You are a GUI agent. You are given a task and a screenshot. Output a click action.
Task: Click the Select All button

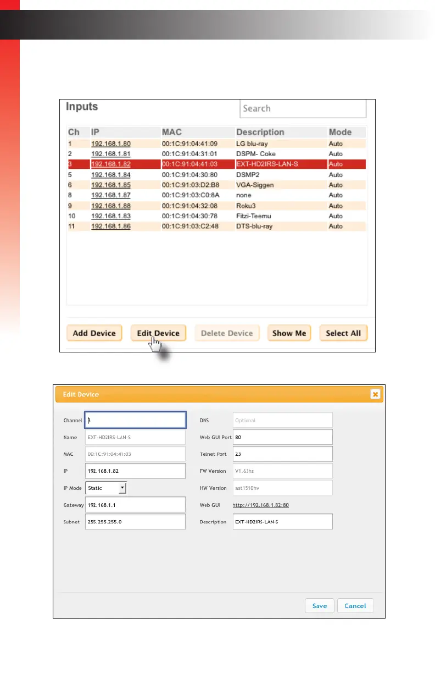click(x=343, y=333)
